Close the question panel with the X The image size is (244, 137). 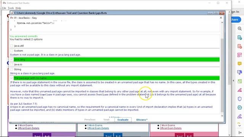pos(221,18)
